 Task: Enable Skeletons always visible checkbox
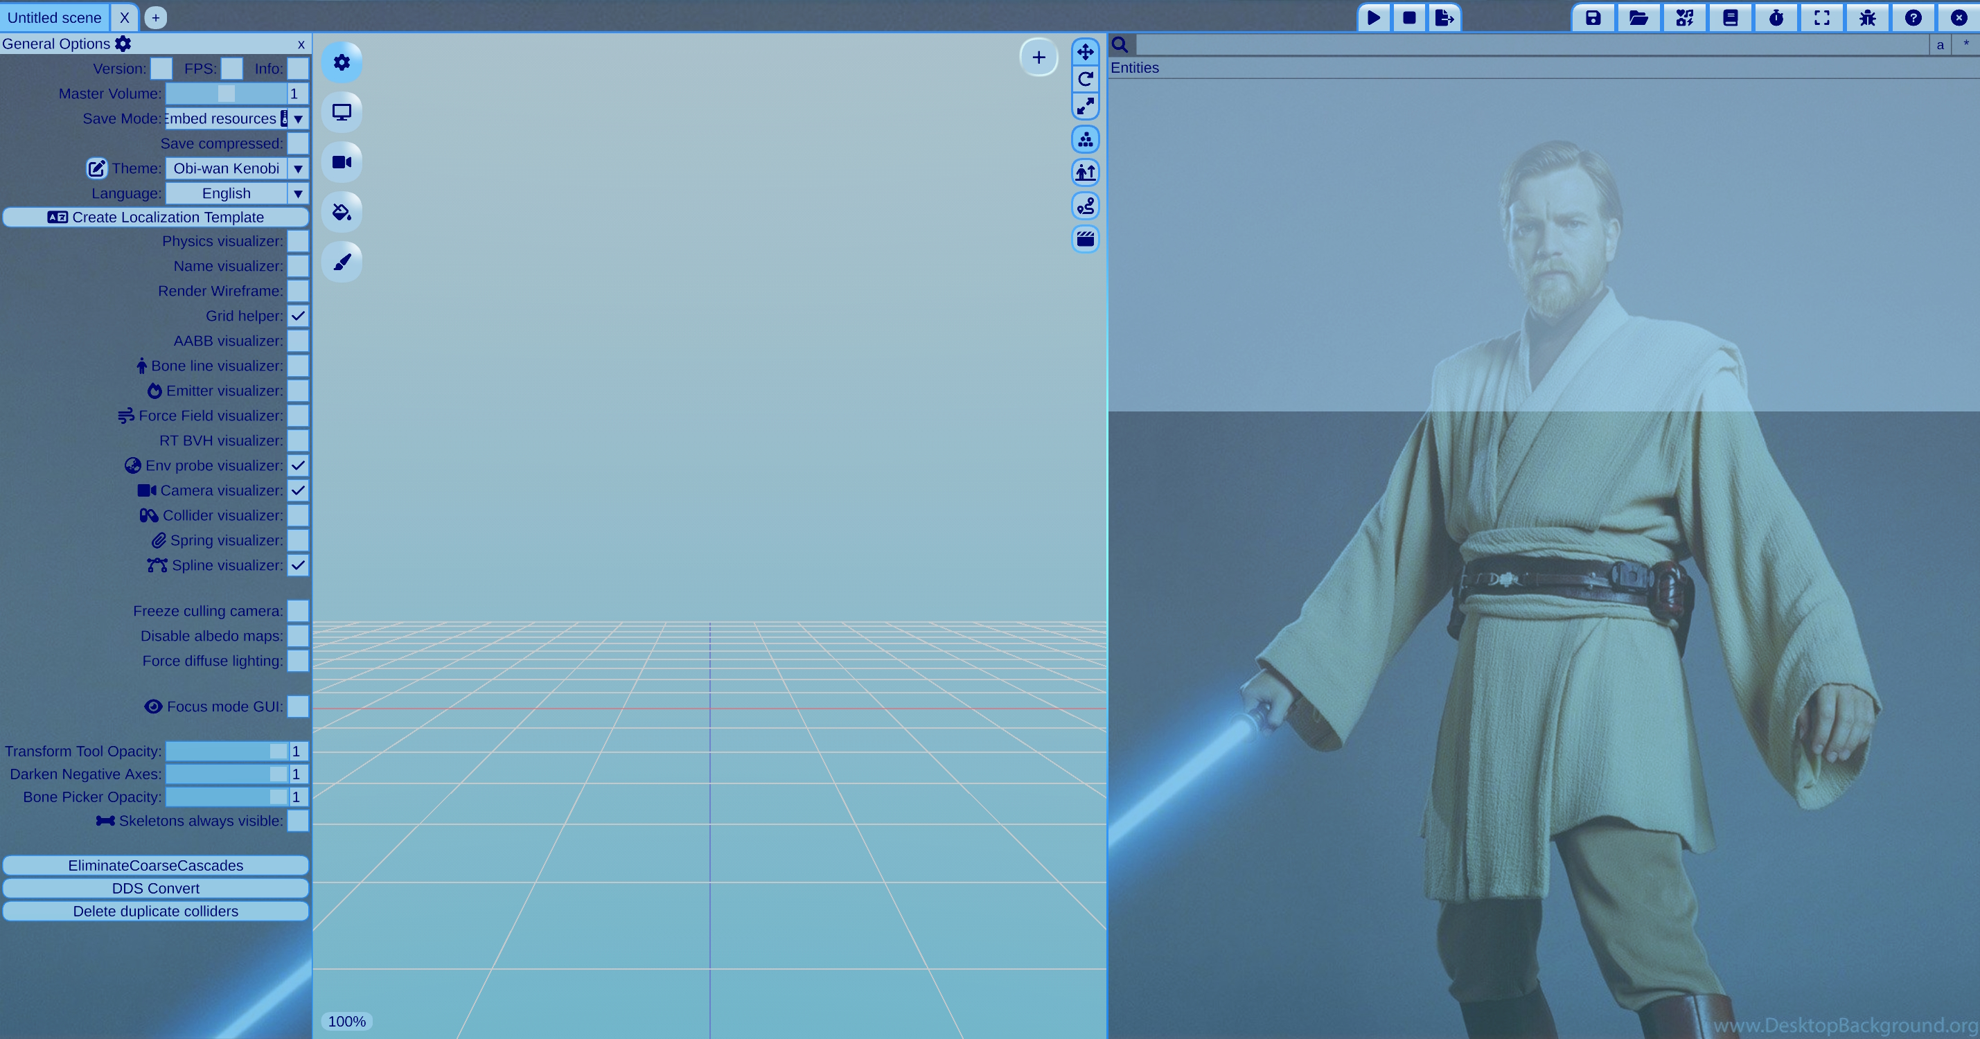[298, 821]
